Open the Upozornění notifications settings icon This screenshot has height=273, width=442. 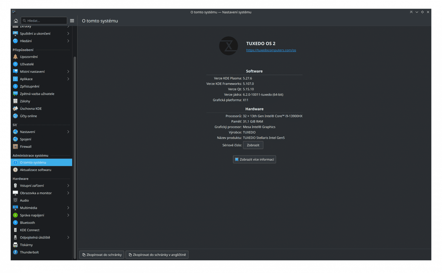15,56
